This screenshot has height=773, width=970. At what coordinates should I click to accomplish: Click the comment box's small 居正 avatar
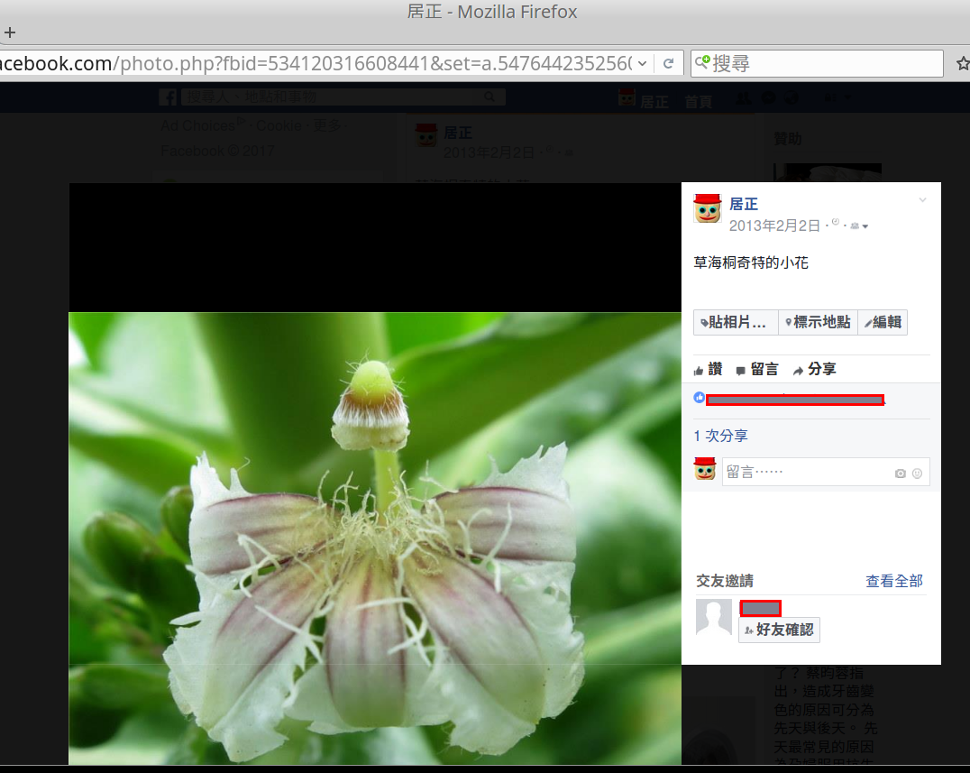[705, 469]
